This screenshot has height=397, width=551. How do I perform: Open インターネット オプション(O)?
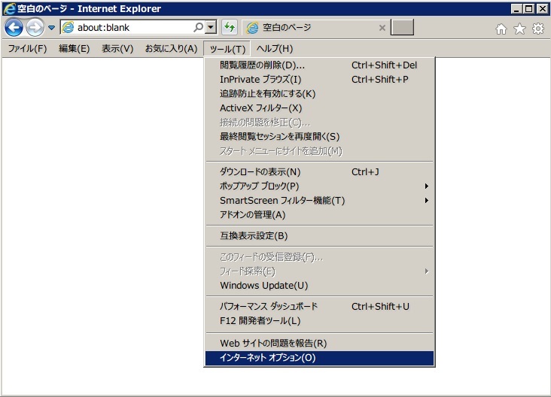click(x=319, y=358)
